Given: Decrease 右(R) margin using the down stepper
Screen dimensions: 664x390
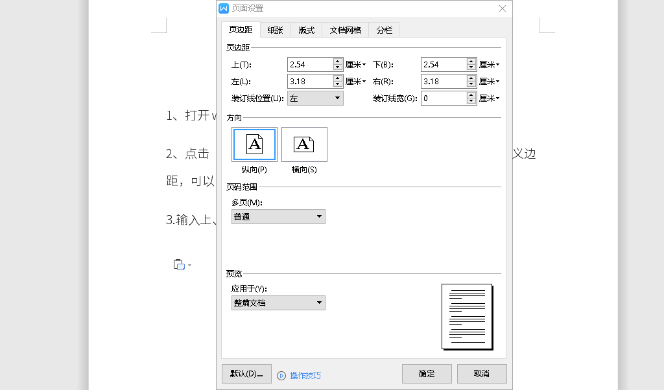Looking at the screenshot, I should 471,84.
